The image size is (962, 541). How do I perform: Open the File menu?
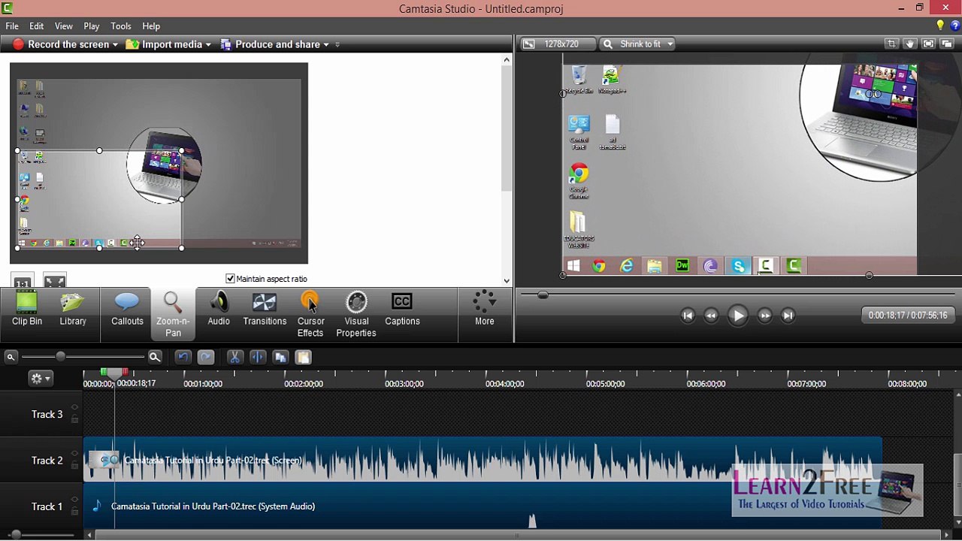(12, 26)
